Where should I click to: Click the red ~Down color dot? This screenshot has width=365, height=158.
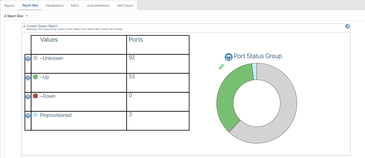[x=35, y=96]
